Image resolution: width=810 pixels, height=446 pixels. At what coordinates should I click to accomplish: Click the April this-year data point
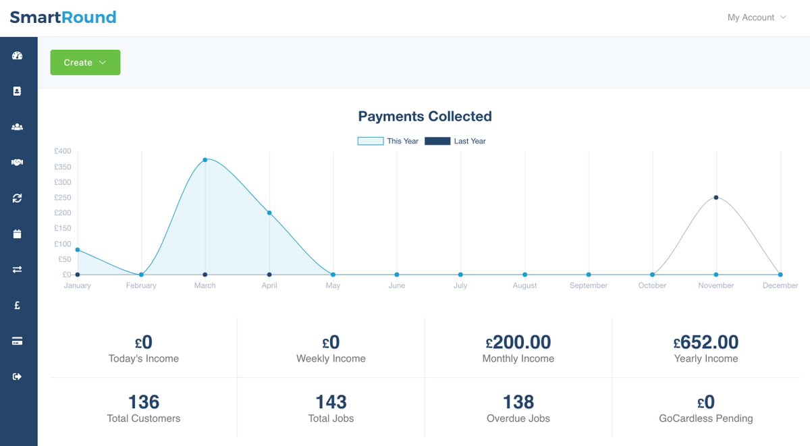click(269, 213)
